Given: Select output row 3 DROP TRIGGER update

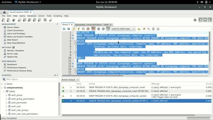Looking at the screenshot, I should click(x=136, y=96).
